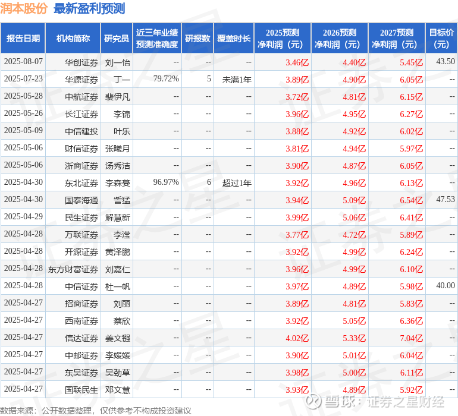The width and height of the screenshot is (458, 416).
Task: Select the 近三年业绩预测准确度 column header
Action: click(157, 38)
